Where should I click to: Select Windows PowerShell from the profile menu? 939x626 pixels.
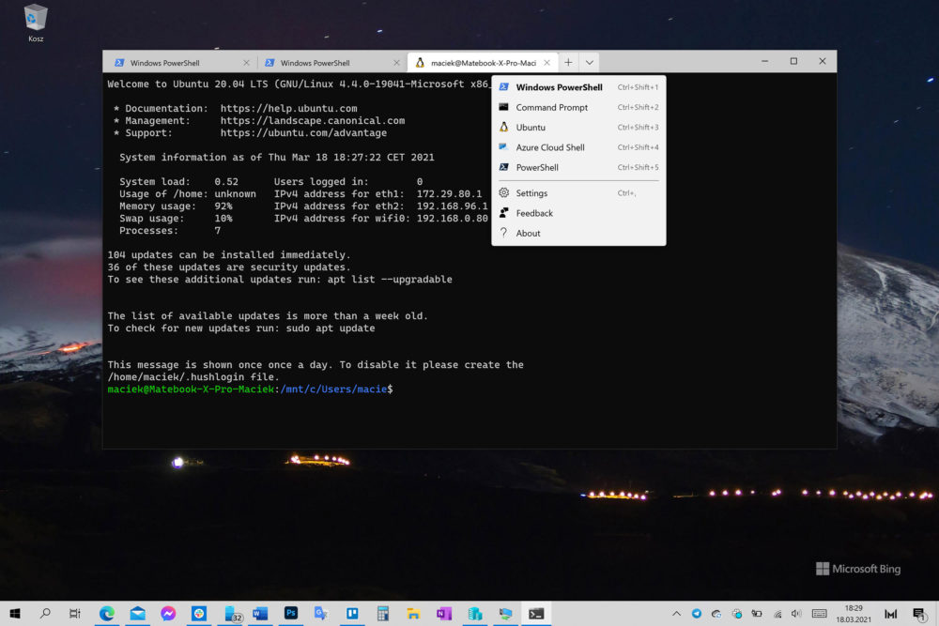pos(578,87)
